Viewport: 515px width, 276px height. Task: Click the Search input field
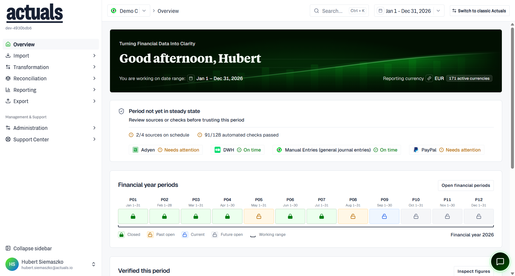(339, 11)
